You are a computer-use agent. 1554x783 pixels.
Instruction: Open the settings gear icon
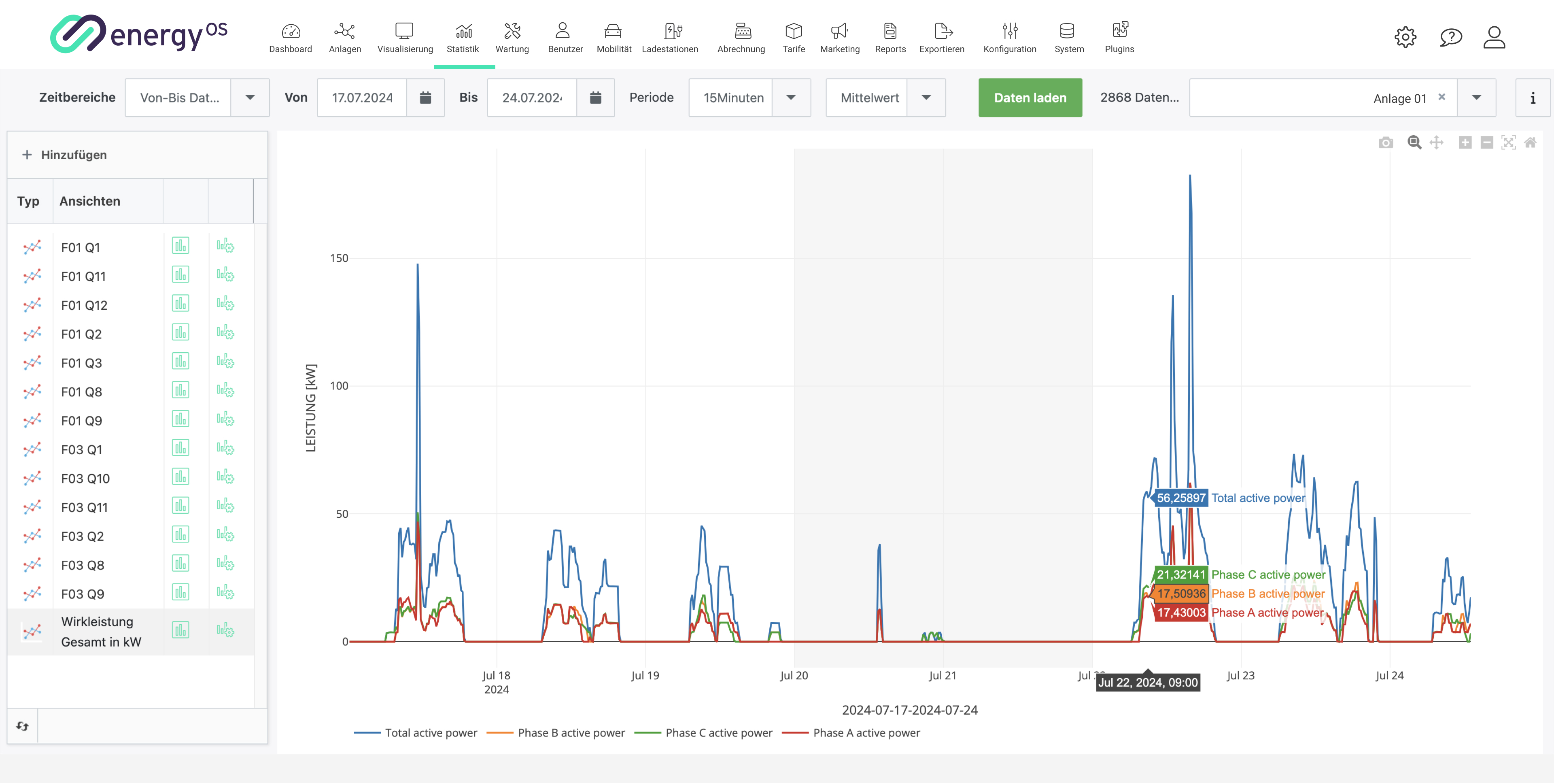tap(1405, 37)
